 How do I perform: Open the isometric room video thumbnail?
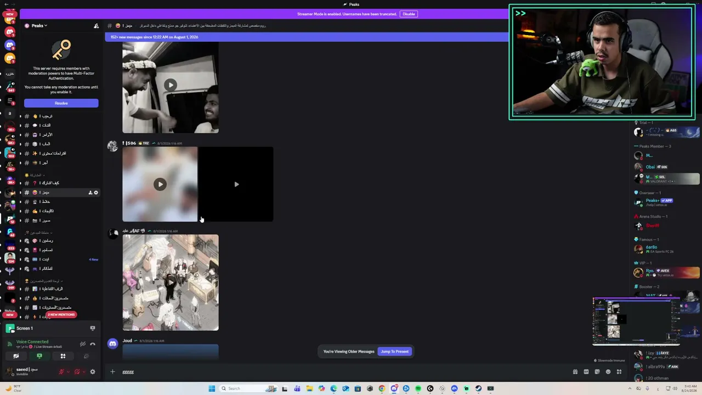coord(171,283)
